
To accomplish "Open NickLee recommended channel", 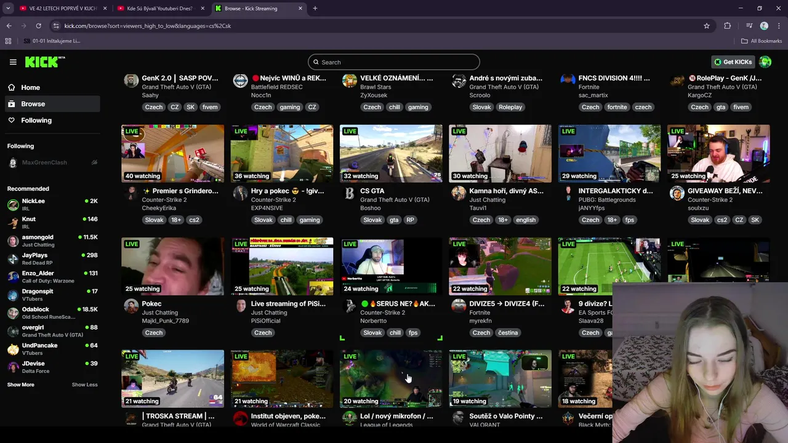I will pyautogui.click(x=52, y=204).
